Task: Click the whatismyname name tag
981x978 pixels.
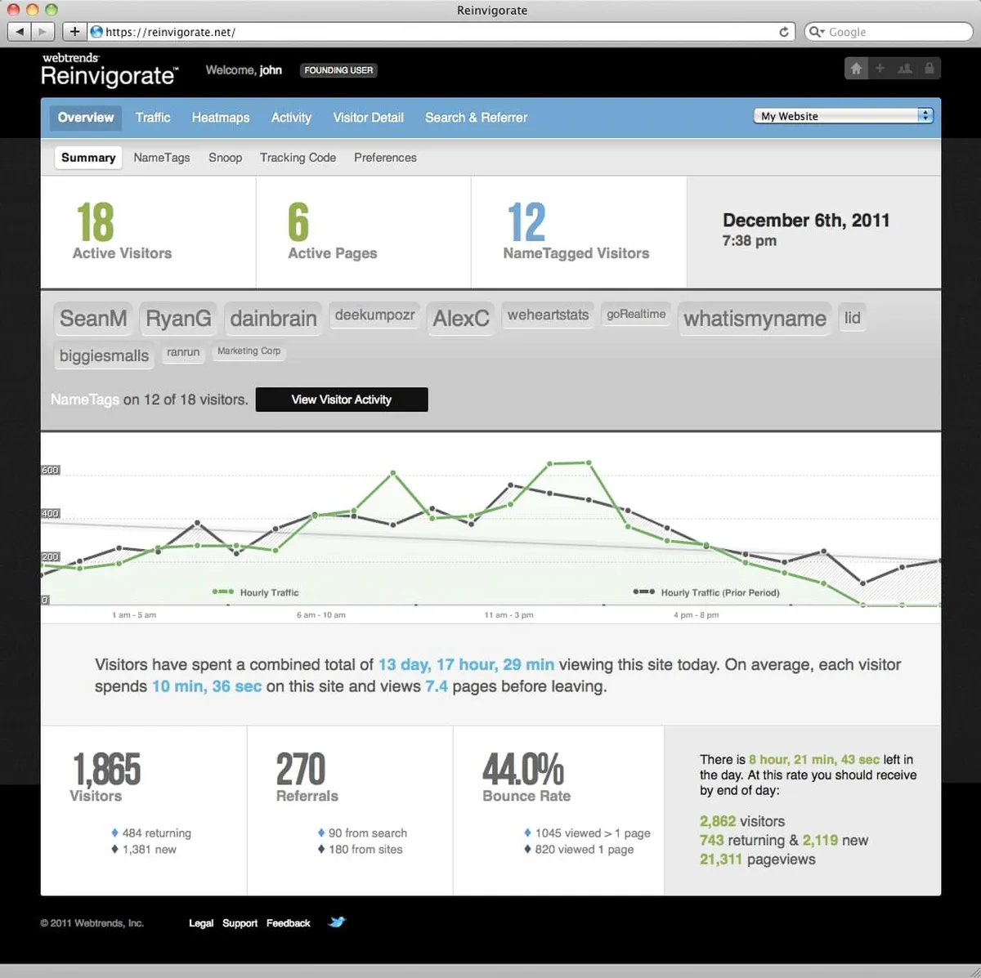Action: (755, 319)
